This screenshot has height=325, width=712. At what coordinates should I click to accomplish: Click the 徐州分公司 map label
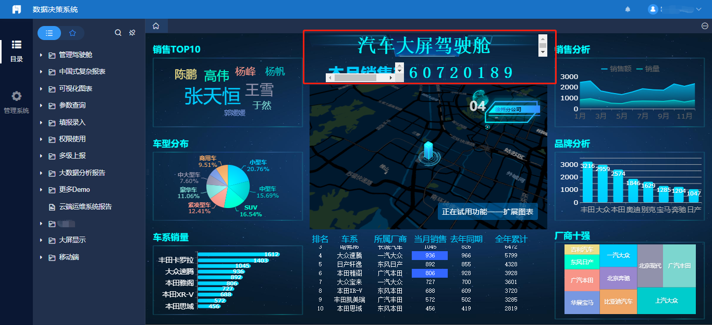coord(508,110)
